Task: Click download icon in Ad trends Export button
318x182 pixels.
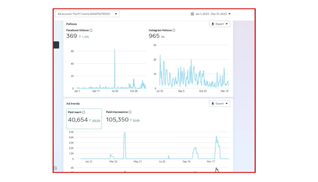Action: 213,104
